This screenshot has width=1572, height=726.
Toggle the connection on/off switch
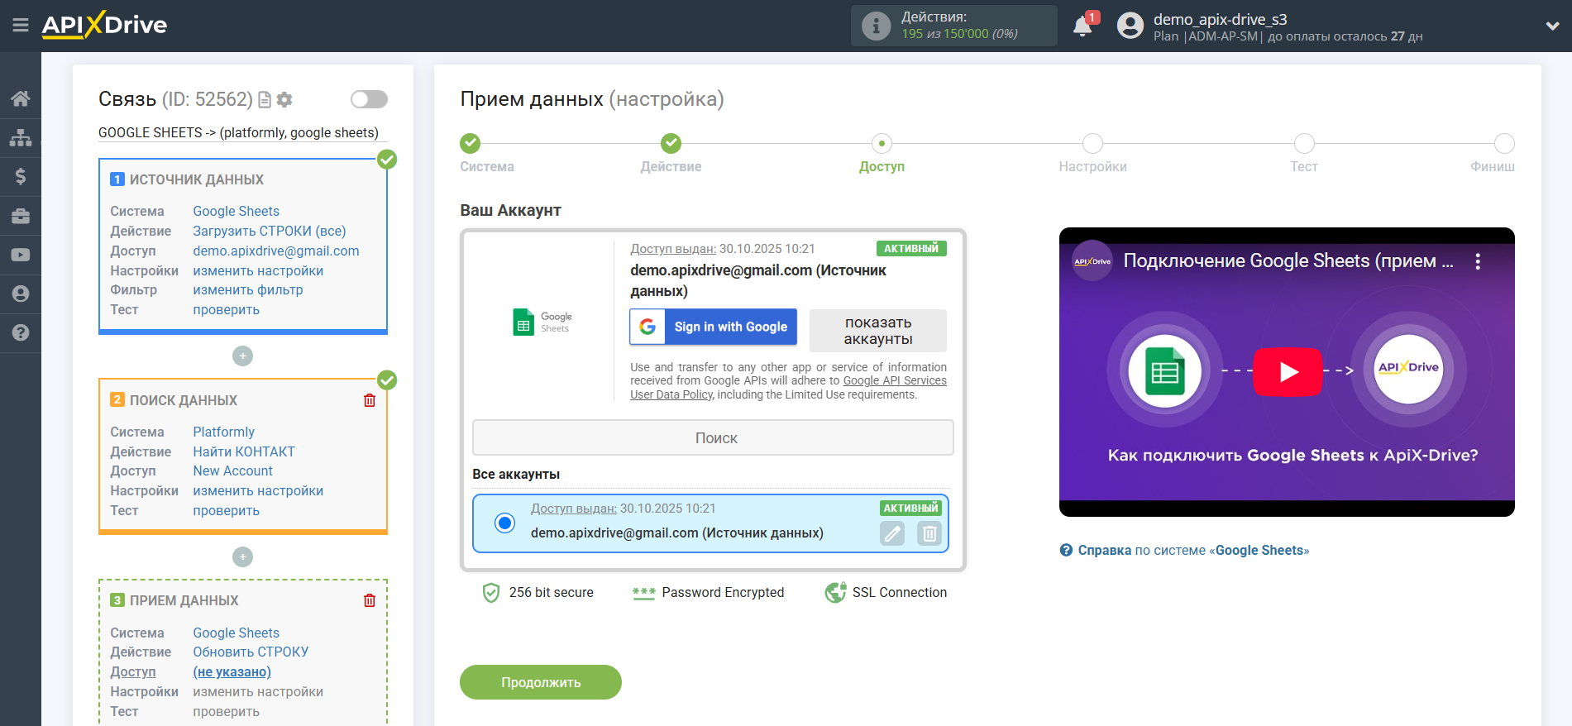pyautogui.click(x=369, y=99)
